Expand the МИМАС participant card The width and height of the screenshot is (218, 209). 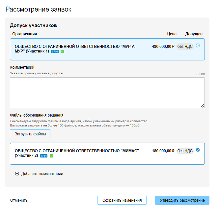[x=82, y=154]
